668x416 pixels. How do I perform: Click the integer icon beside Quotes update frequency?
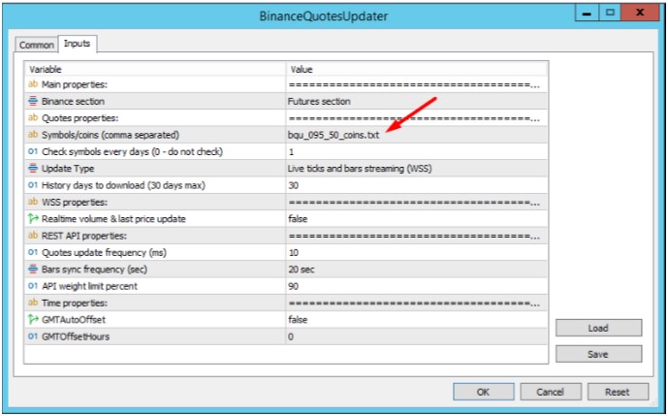(33, 252)
